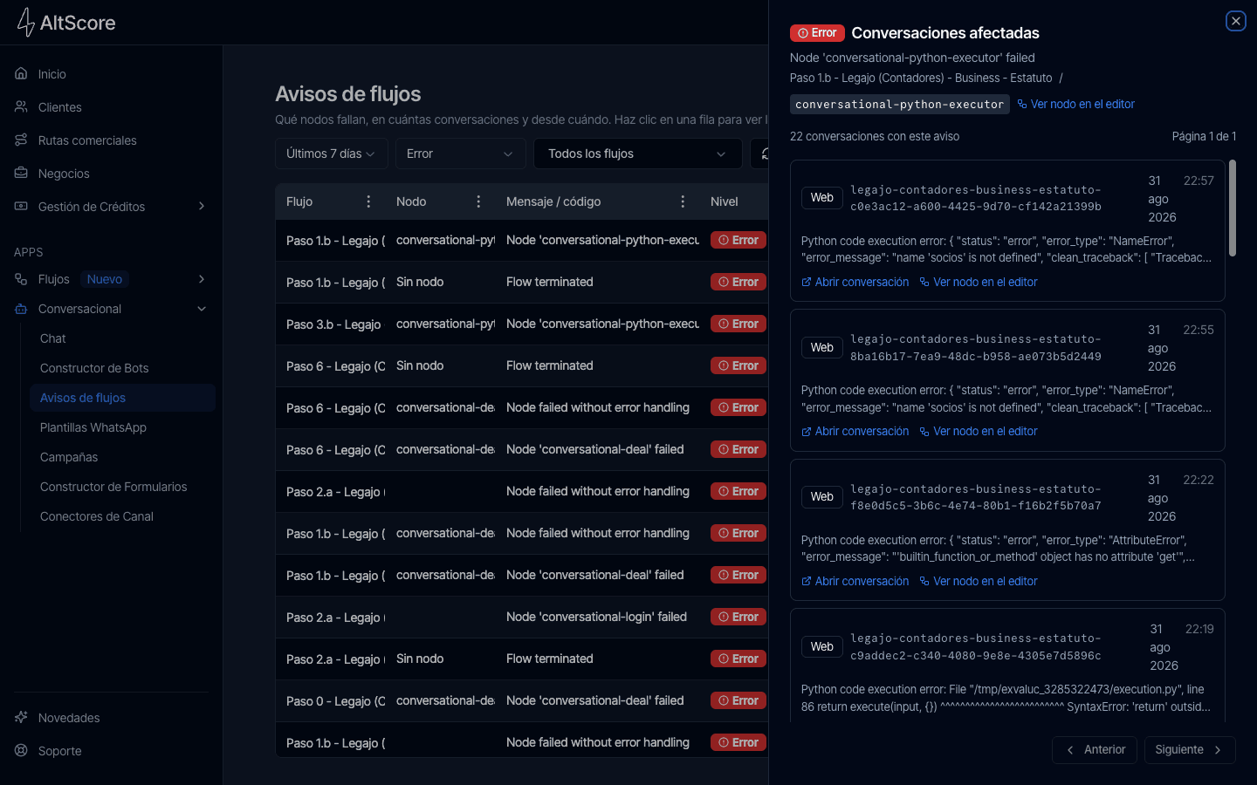The width and height of the screenshot is (1257, 785).
Task: Click the conversational-python-executor code tag
Action: (x=900, y=105)
